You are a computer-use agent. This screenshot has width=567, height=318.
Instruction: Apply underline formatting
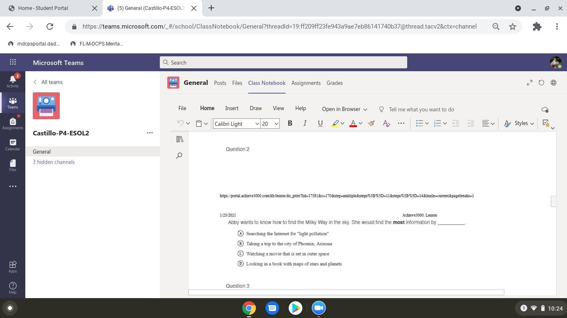click(320, 123)
